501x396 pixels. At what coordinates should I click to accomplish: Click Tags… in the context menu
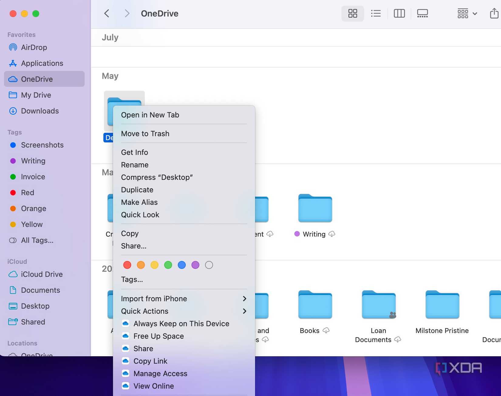pos(132,279)
